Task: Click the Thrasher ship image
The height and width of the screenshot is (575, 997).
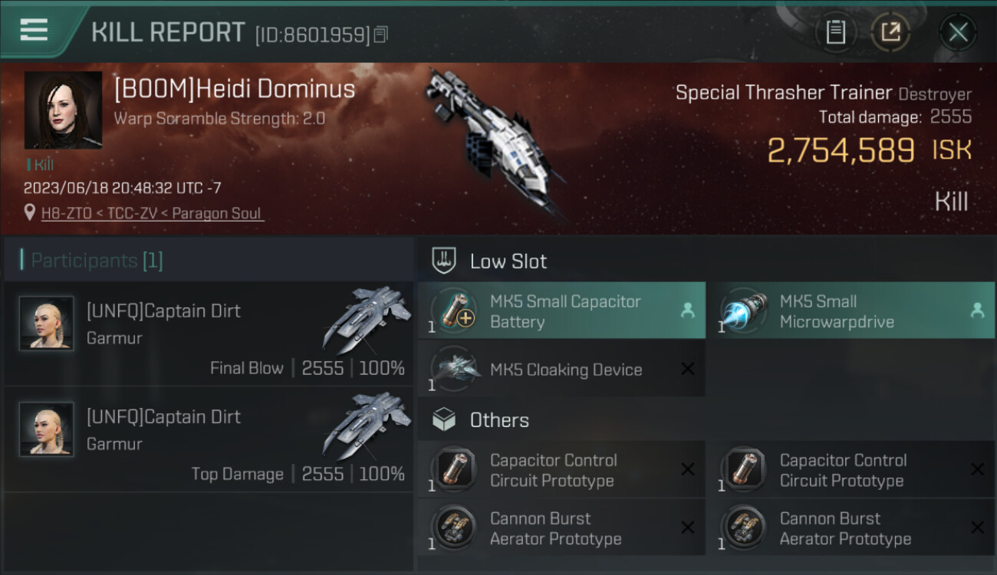Action: pos(495,142)
